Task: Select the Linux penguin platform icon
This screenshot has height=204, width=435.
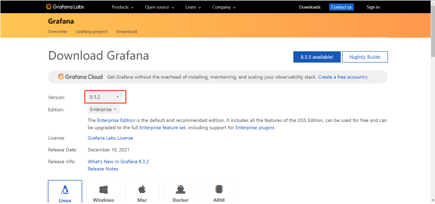Action: pos(65,190)
